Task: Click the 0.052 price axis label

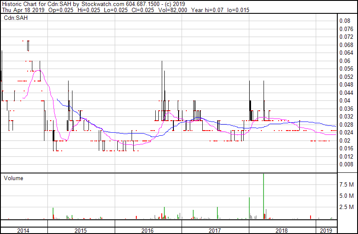Action: pos(346,77)
